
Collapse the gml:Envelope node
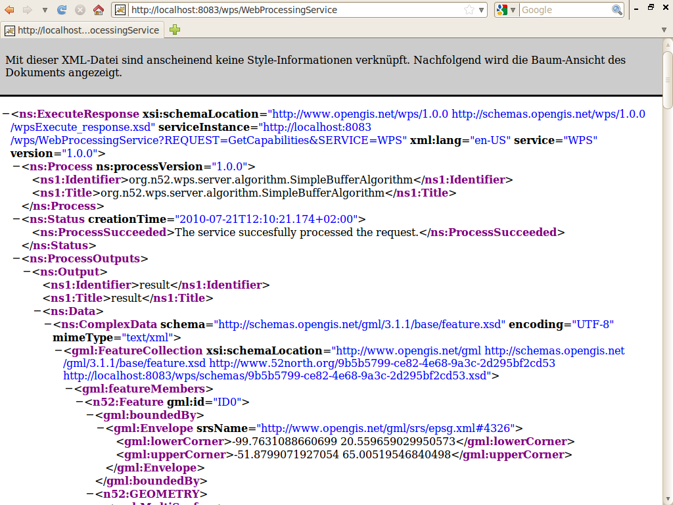pyautogui.click(x=101, y=428)
